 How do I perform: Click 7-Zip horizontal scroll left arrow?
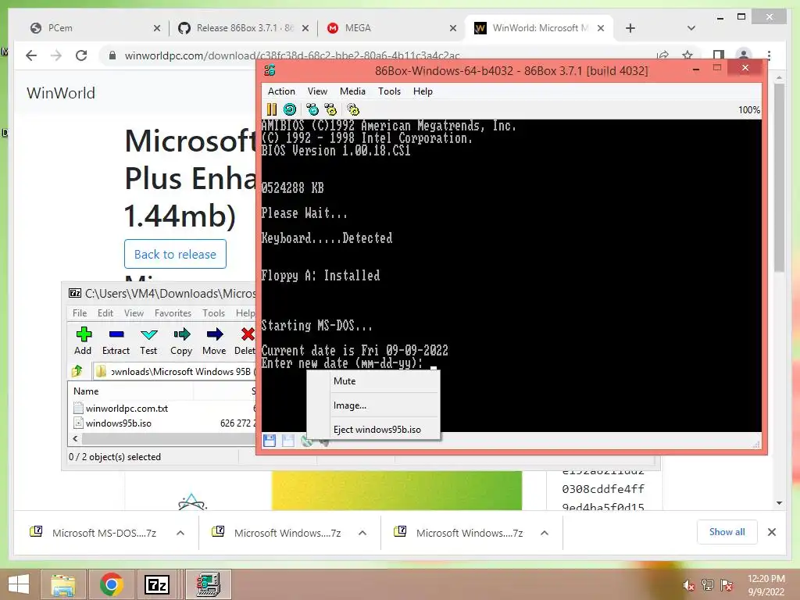click(76, 438)
